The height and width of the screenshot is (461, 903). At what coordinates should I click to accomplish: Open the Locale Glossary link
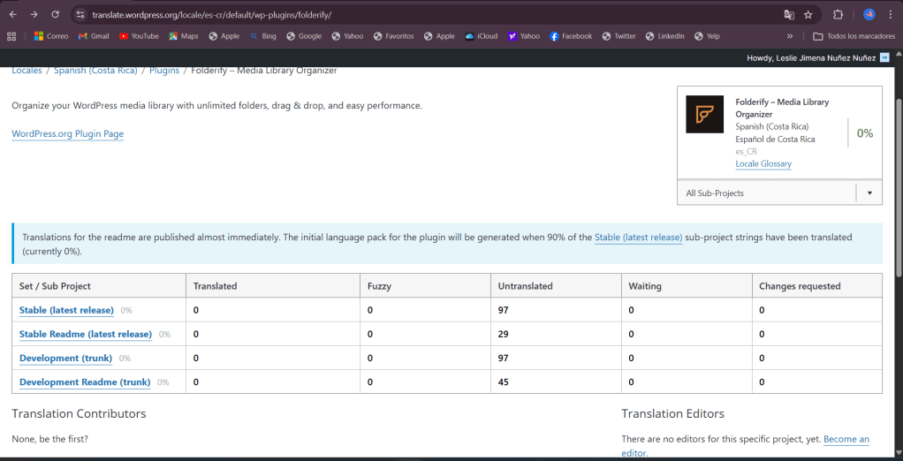click(763, 164)
